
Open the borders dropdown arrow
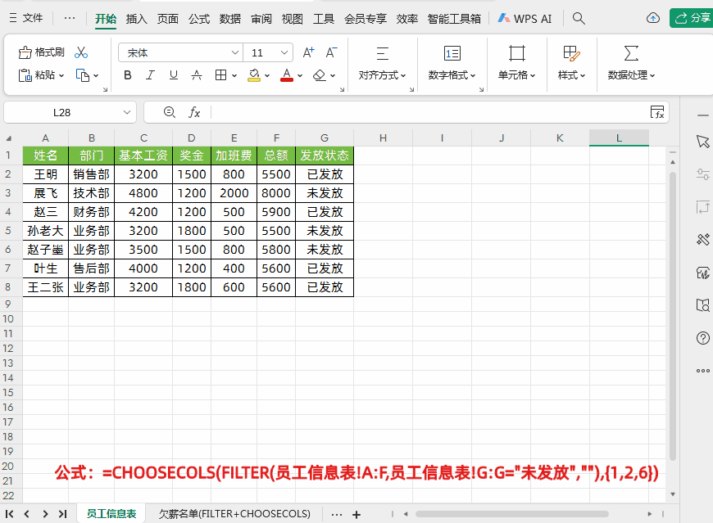(x=234, y=76)
